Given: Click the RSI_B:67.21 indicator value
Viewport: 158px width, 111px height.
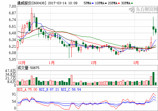Looking at the screenshot, I should [49, 89].
